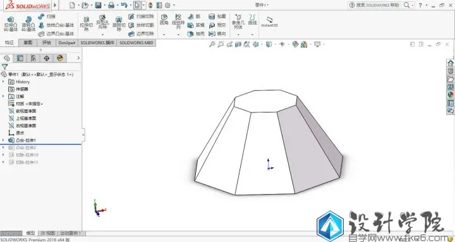Click the feature tree filter field
The image size is (455, 242).
(x=40, y=67)
